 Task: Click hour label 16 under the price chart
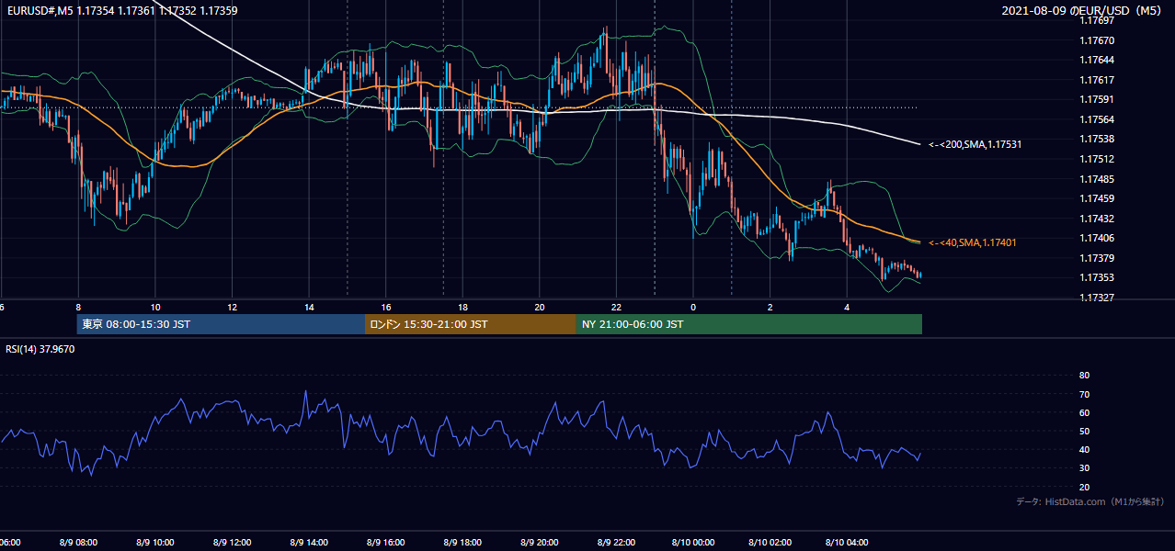tap(386, 308)
